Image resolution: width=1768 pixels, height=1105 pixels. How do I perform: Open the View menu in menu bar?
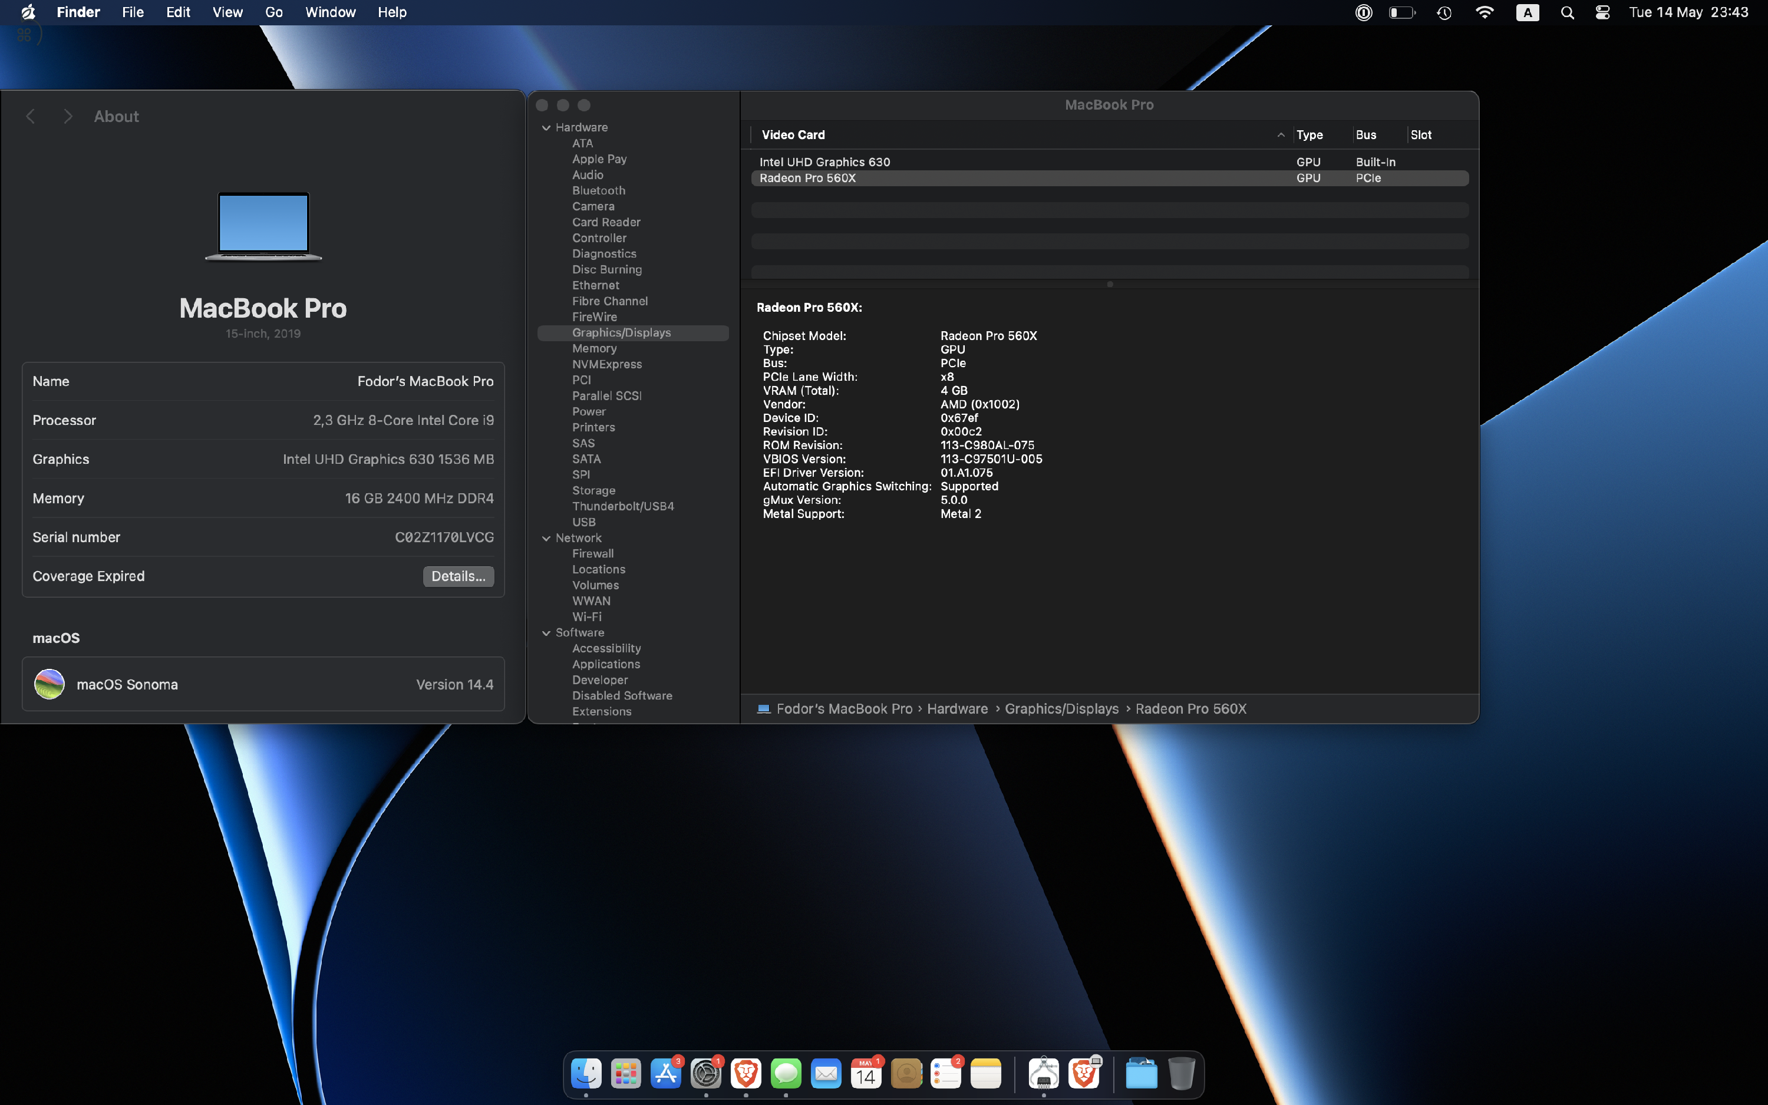click(x=226, y=11)
